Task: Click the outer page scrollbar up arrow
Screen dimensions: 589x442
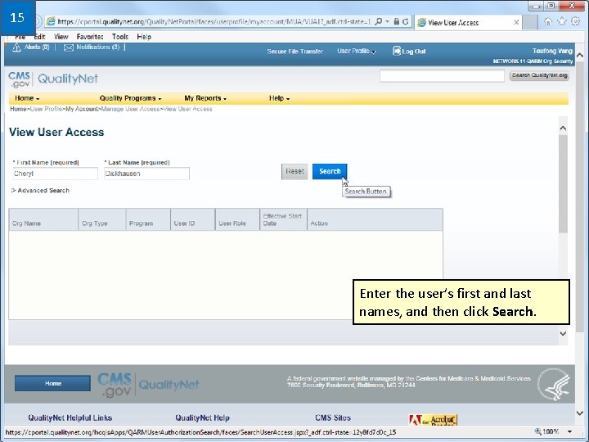Action: 580,56
